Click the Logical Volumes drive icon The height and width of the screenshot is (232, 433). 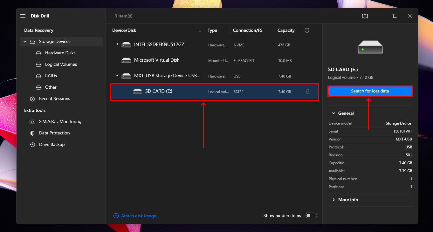38,65
